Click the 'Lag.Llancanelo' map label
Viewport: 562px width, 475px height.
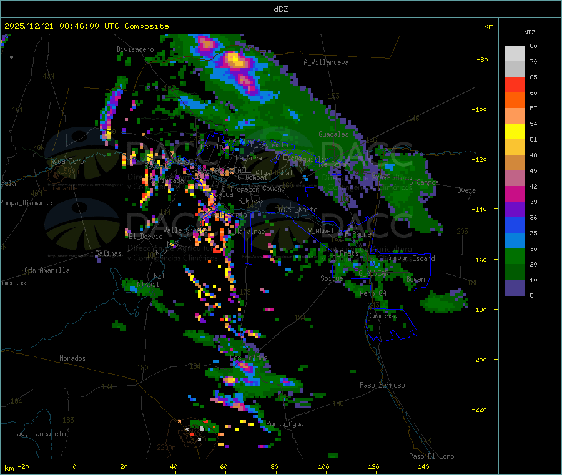39,434
